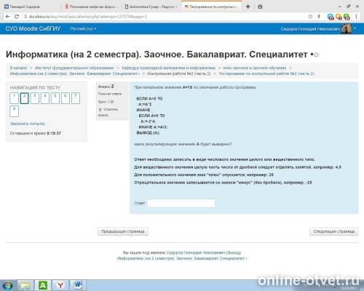This screenshot has width=364, height=291.
Task: Open the browser three-dot menu
Action: [356, 17]
